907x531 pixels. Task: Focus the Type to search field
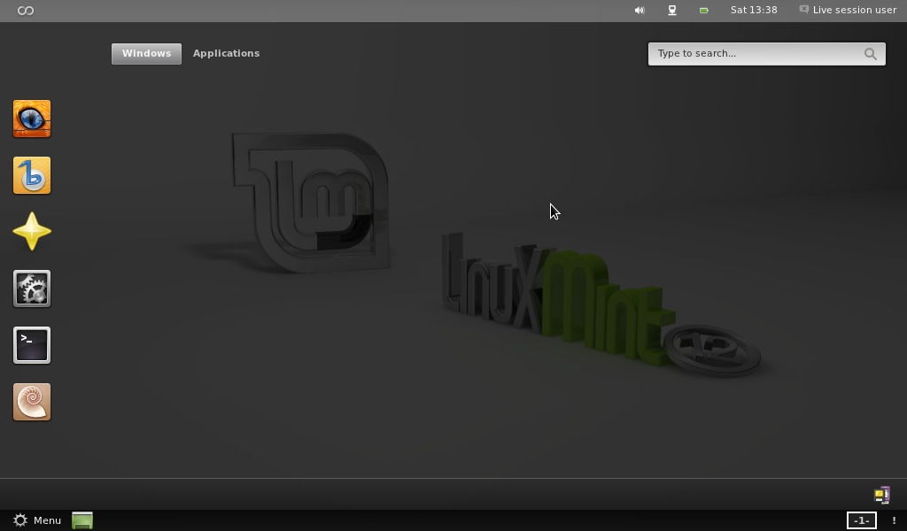766,54
